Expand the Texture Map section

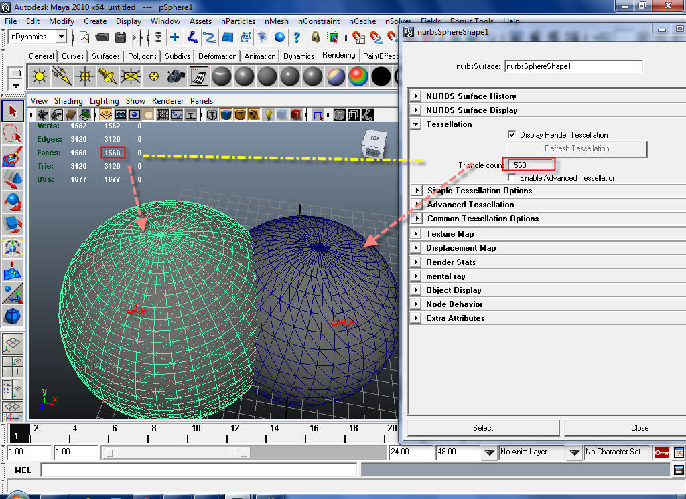tap(416, 233)
